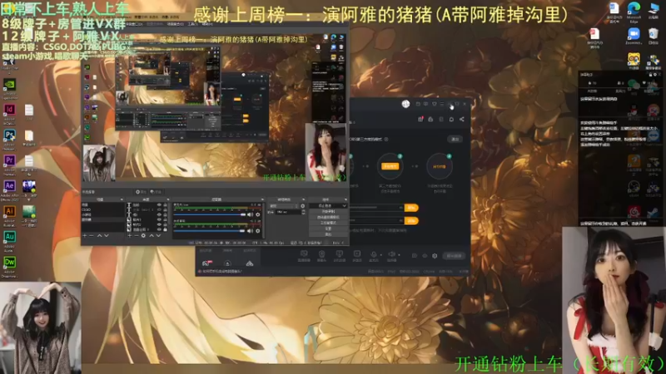
Task: Click Start Recording in OBS Controls
Action: [328, 212]
